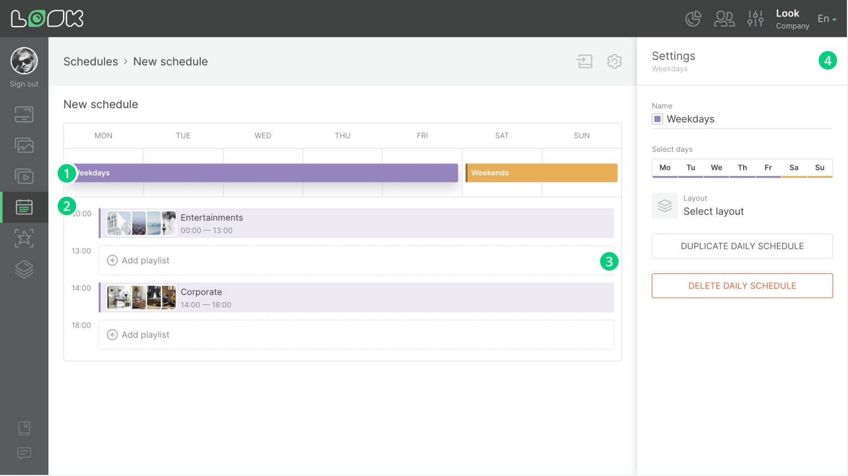Click the Schedules breadcrumb link

click(90, 61)
